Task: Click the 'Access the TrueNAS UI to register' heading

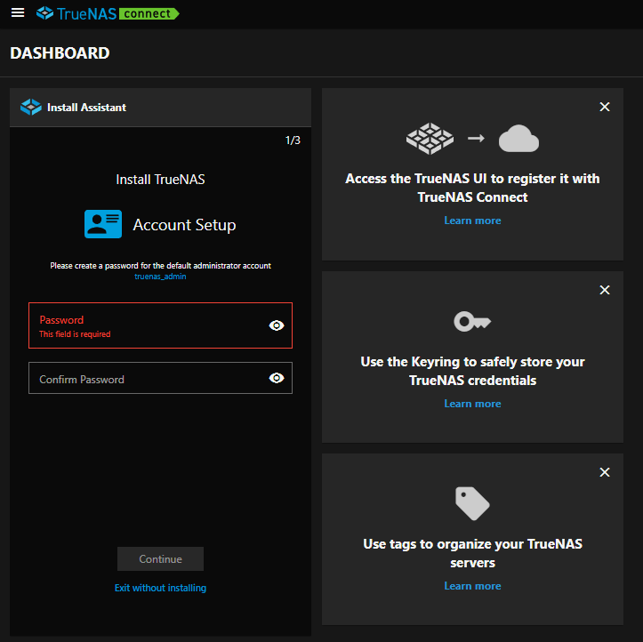Action: [472, 188]
